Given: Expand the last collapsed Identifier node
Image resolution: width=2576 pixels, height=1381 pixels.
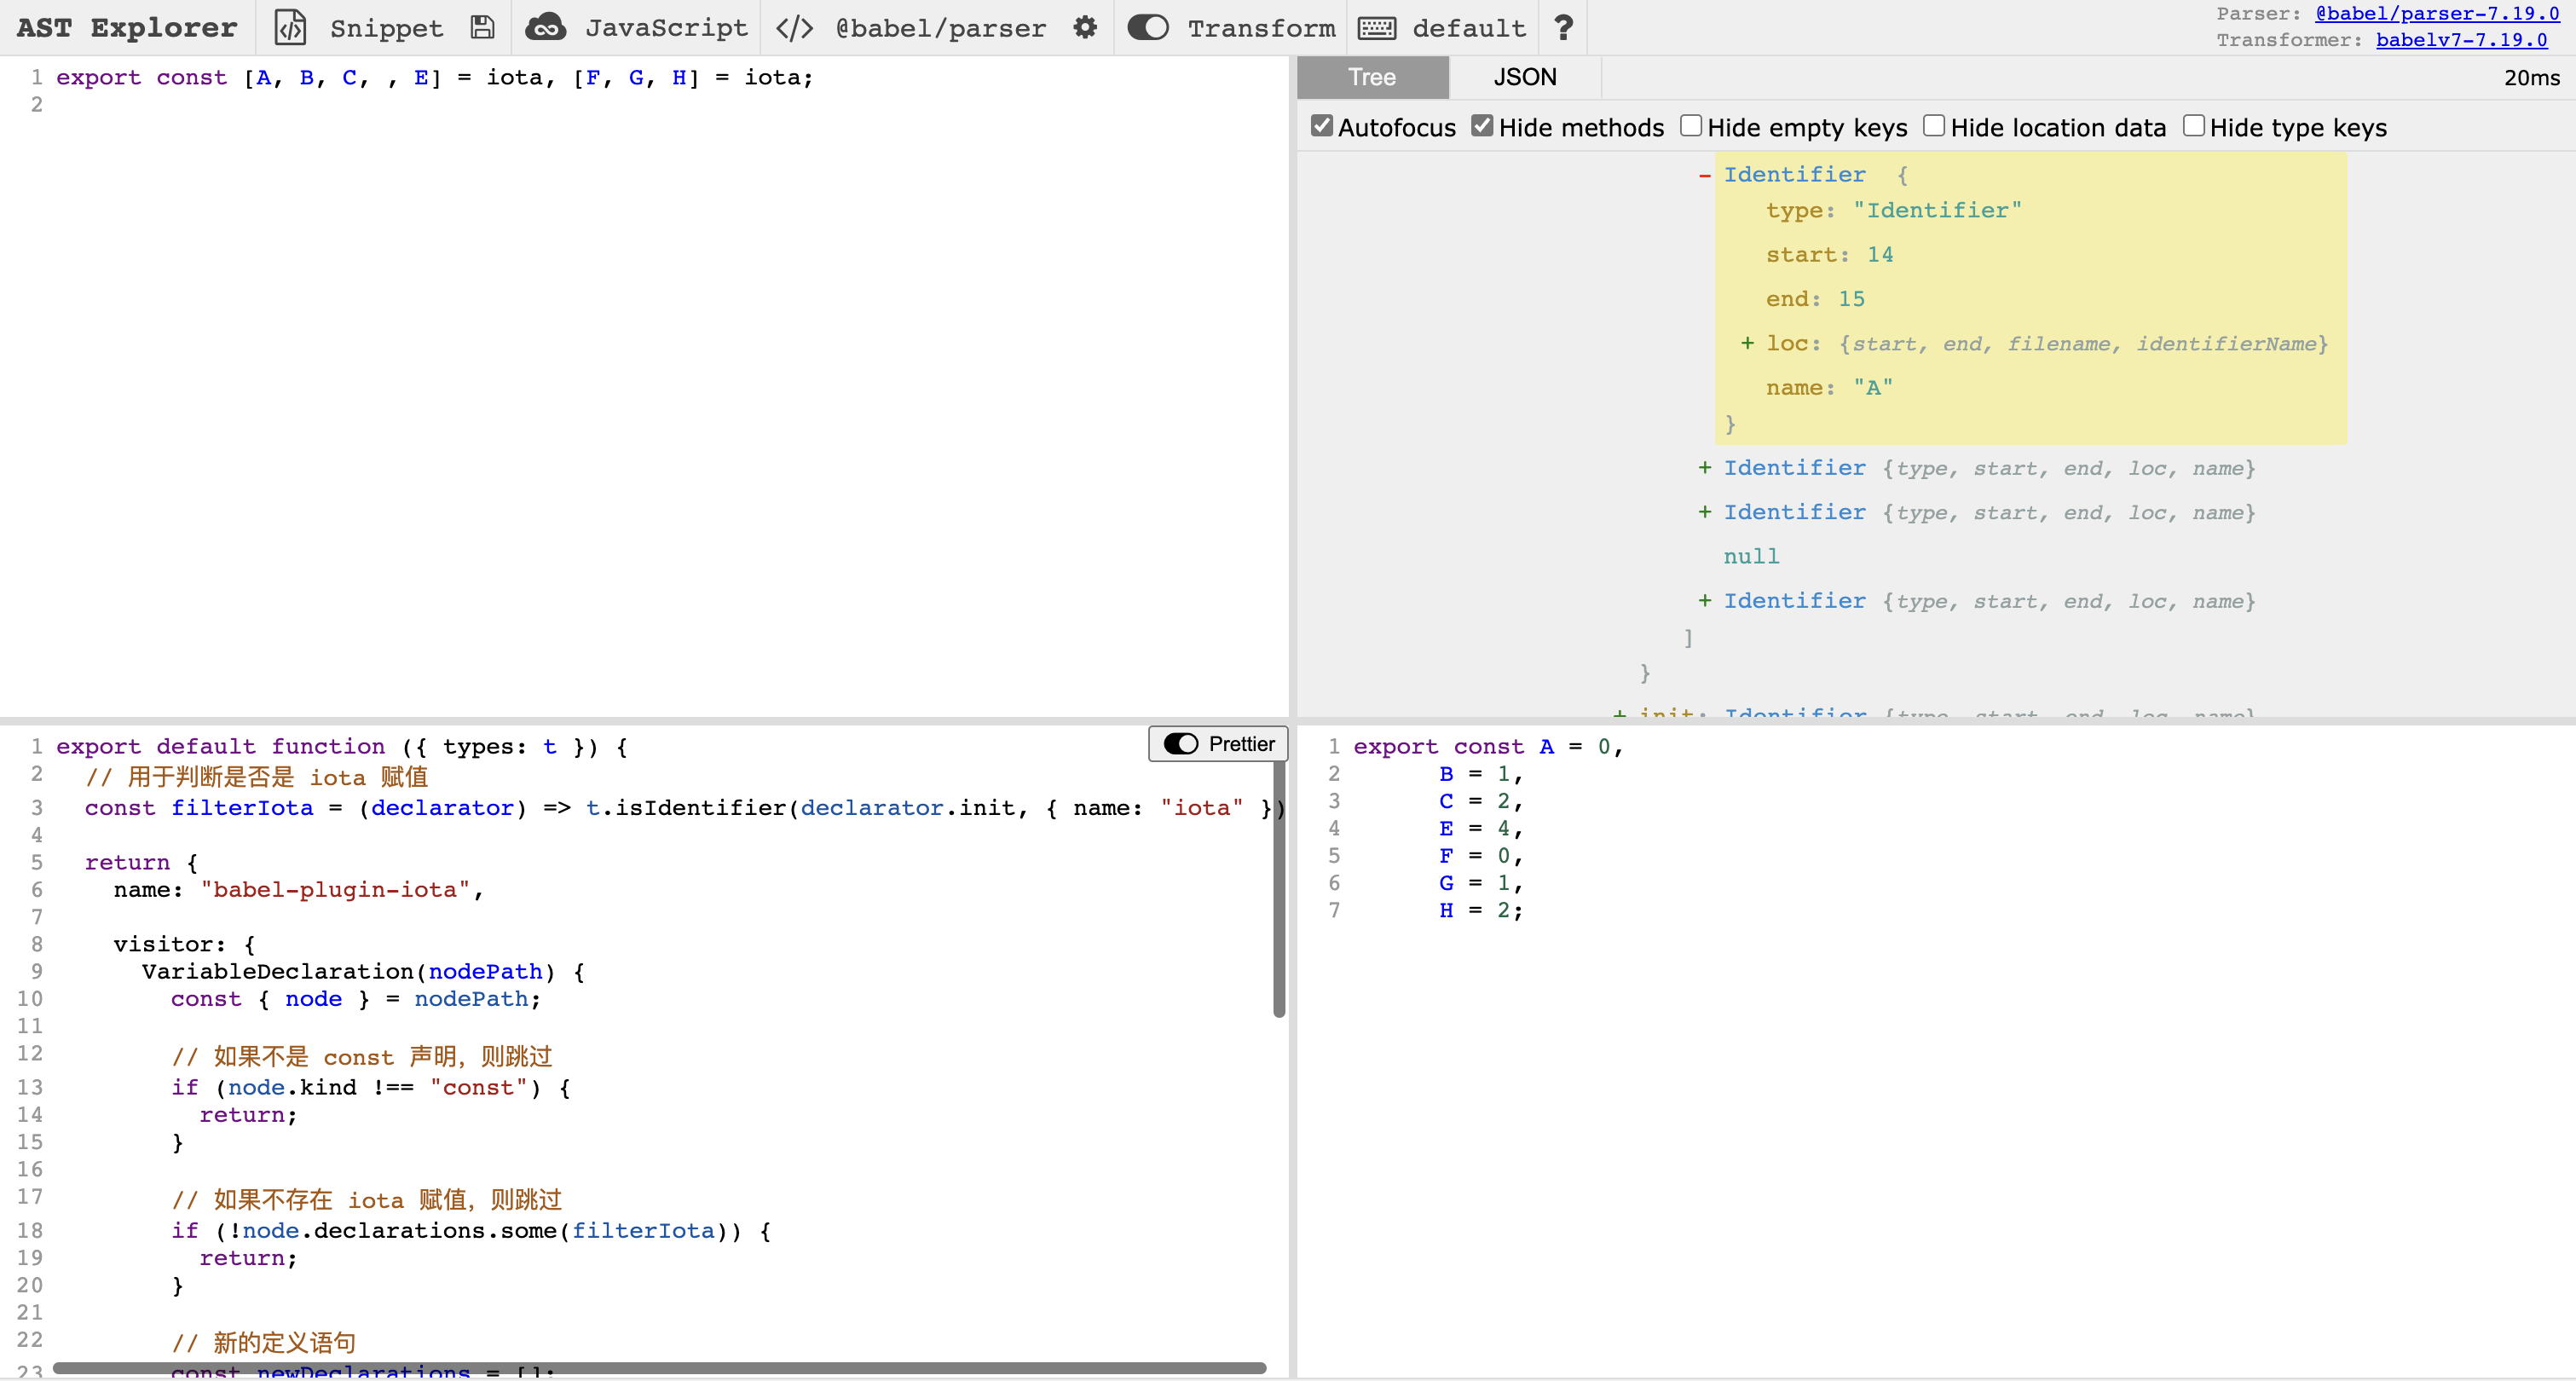Looking at the screenshot, I should pos(1705,601).
